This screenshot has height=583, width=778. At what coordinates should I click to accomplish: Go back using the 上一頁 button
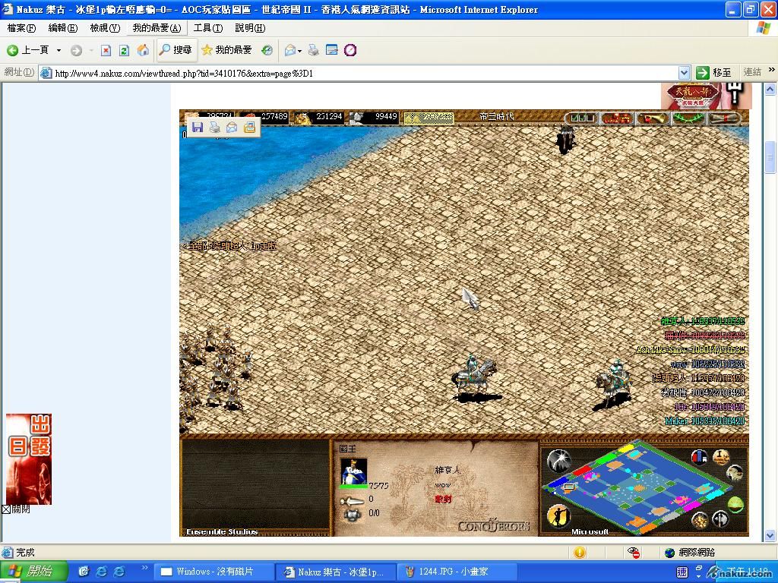[x=28, y=50]
